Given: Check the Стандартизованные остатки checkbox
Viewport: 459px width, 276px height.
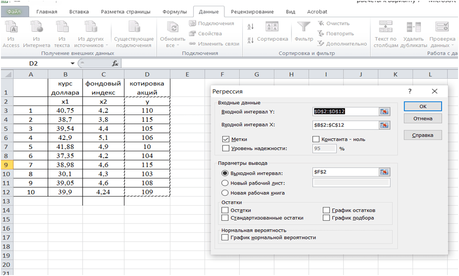Looking at the screenshot, I should click(x=225, y=218).
